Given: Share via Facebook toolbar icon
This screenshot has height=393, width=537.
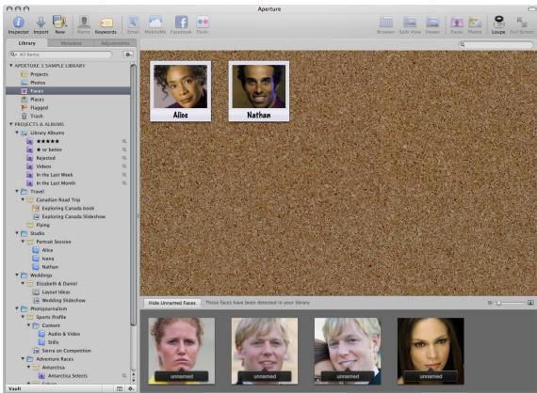Looking at the screenshot, I should (x=181, y=23).
